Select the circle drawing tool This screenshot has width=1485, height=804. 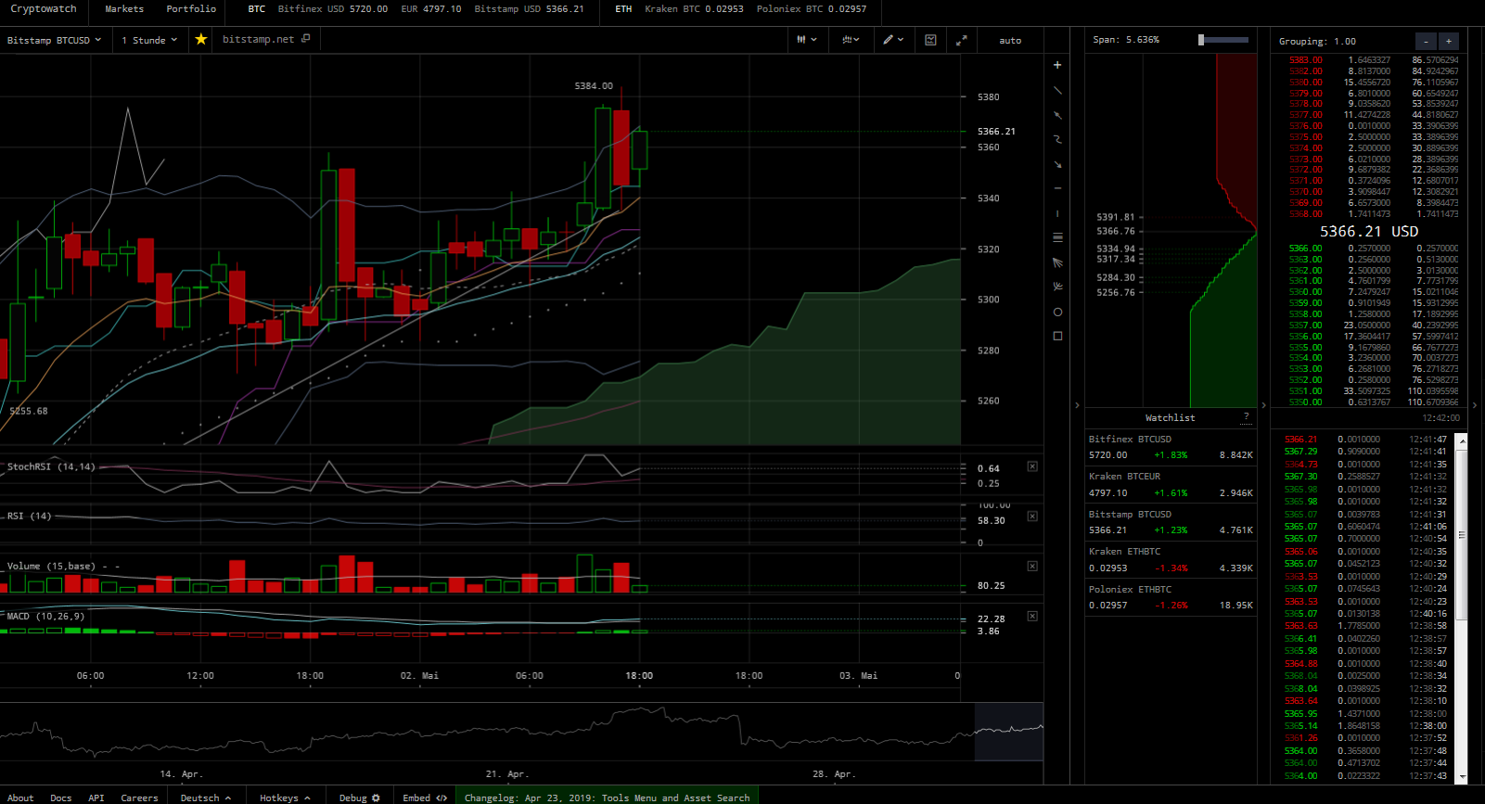(1057, 312)
